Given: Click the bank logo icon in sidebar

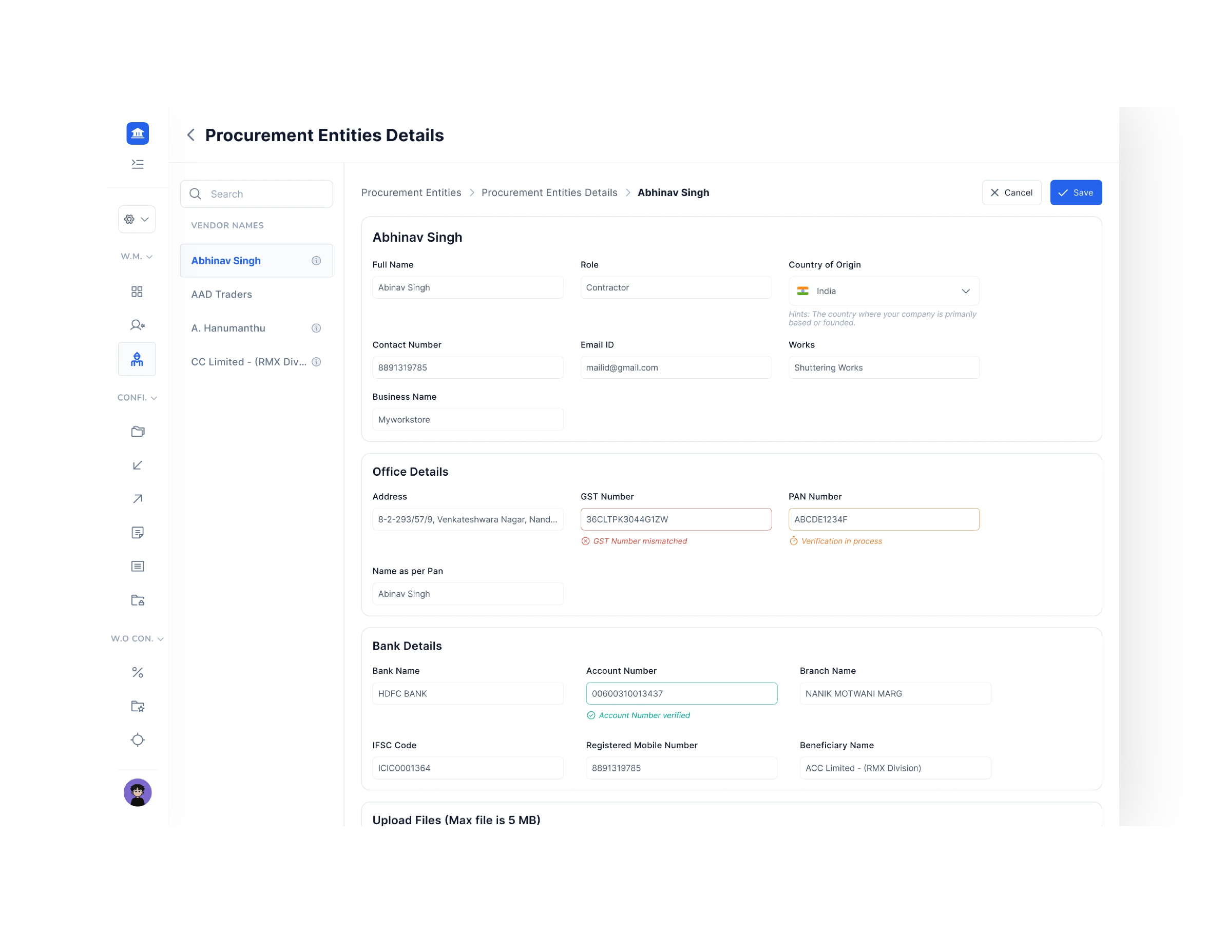Looking at the screenshot, I should 137,133.
